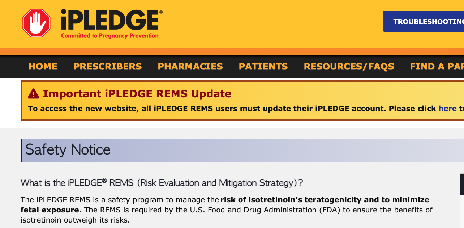
Task: Go to the HOME menu item
Action: click(x=43, y=67)
